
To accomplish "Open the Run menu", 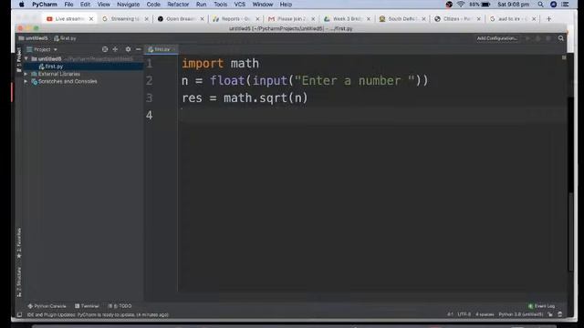I will [201, 5].
